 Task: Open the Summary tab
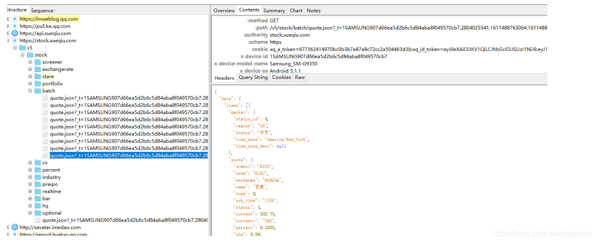click(x=274, y=10)
